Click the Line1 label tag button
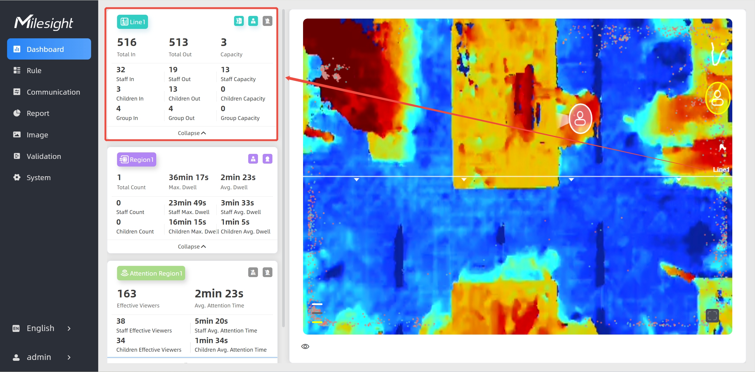Screen dimensions: 755x372 [x=132, y=22]
